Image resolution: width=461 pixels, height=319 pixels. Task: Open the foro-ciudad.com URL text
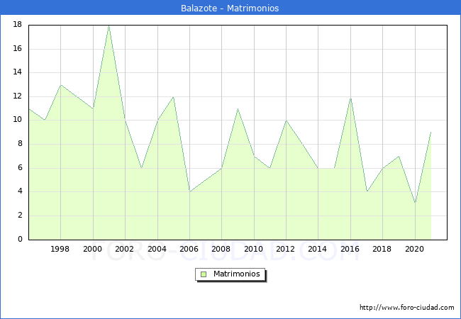click(x=407, y=308)
